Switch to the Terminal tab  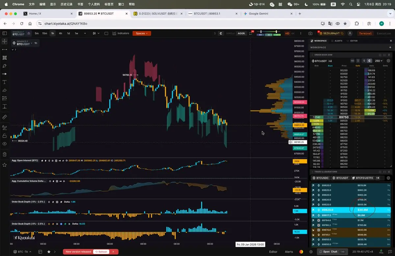365,33
